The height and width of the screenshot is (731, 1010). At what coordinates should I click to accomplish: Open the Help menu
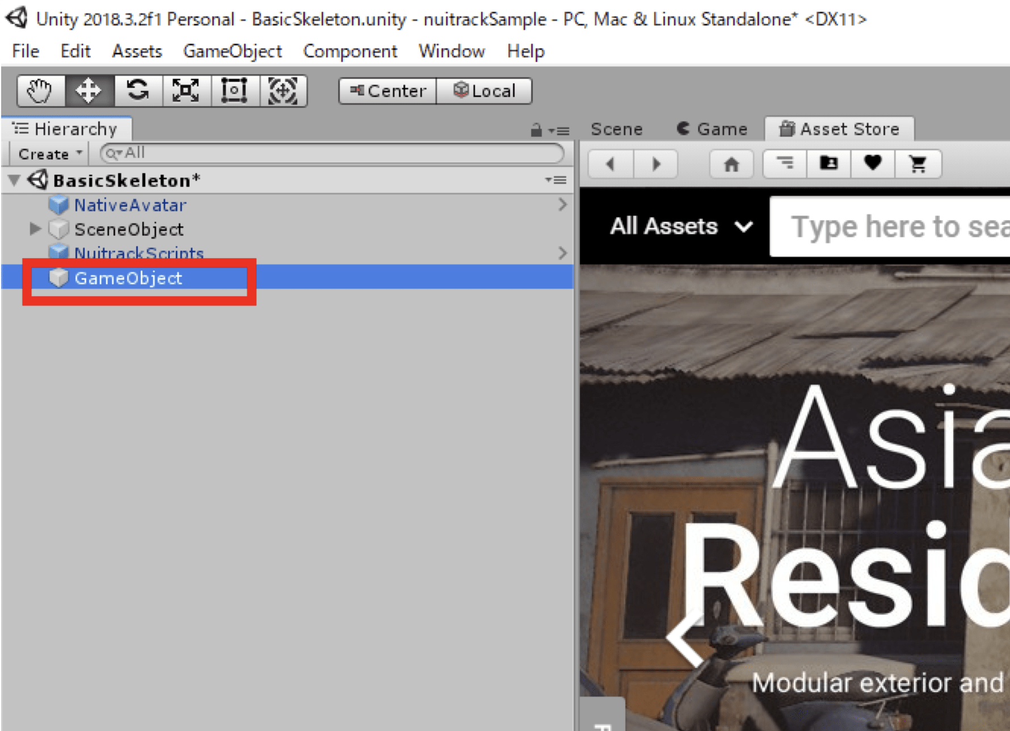[526, 51]
